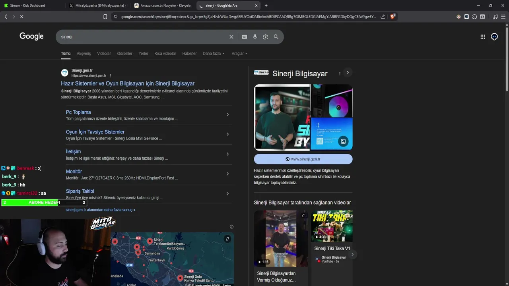
Task: Click the magnifier search button
Action: (x=276, y=37)
